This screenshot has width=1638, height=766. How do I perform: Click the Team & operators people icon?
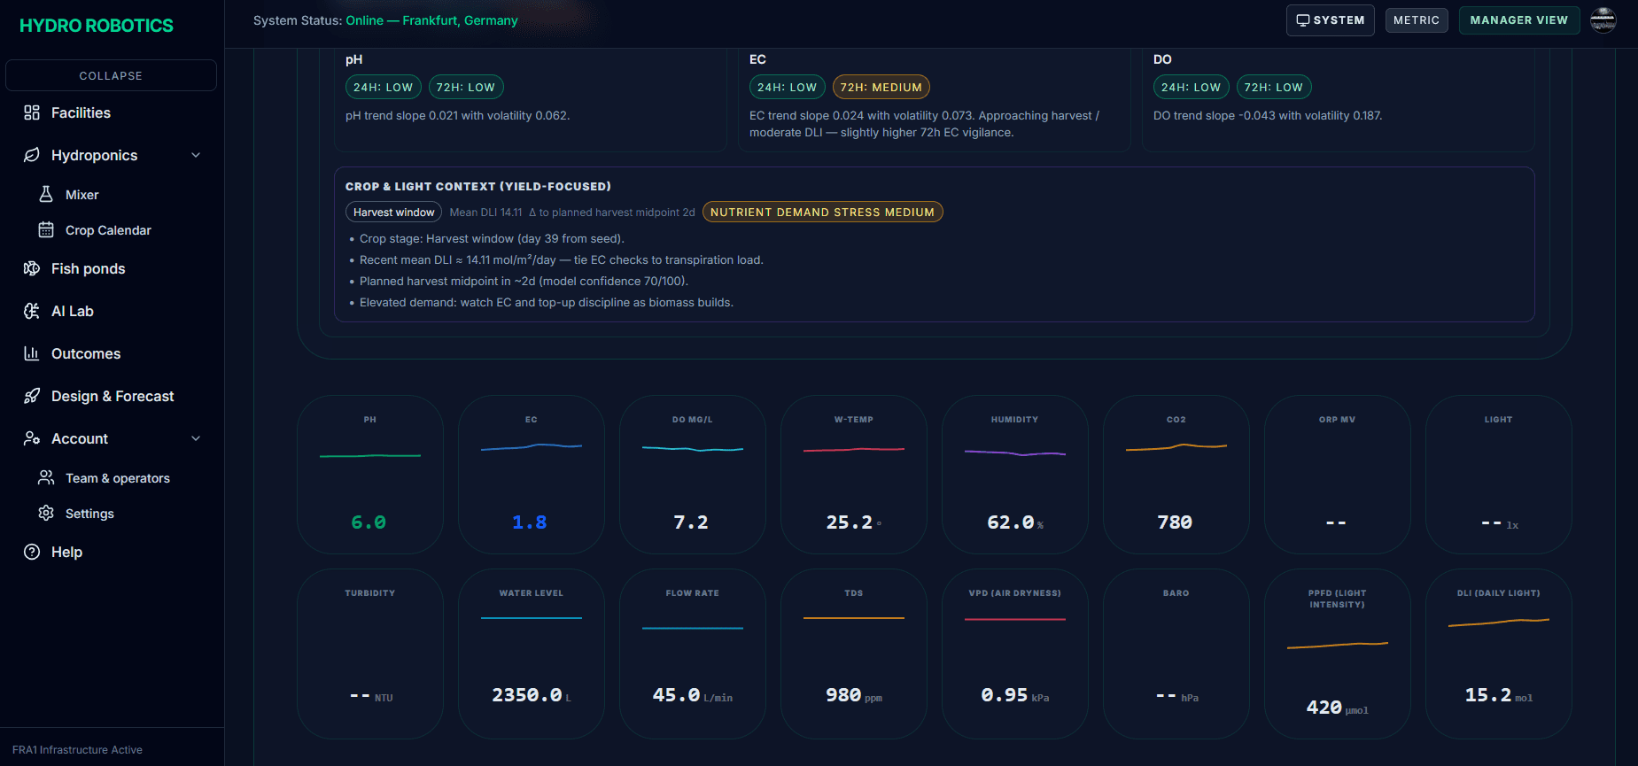46,477
